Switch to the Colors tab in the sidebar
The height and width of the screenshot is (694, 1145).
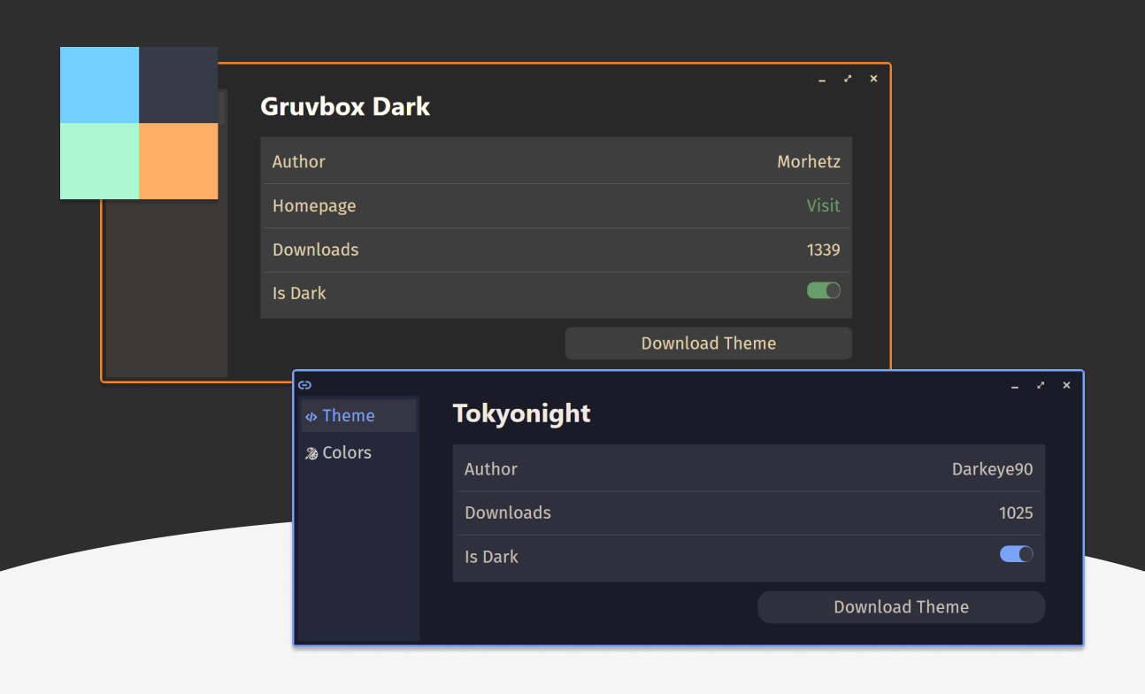pyautogui.click(x=346, y=452)
